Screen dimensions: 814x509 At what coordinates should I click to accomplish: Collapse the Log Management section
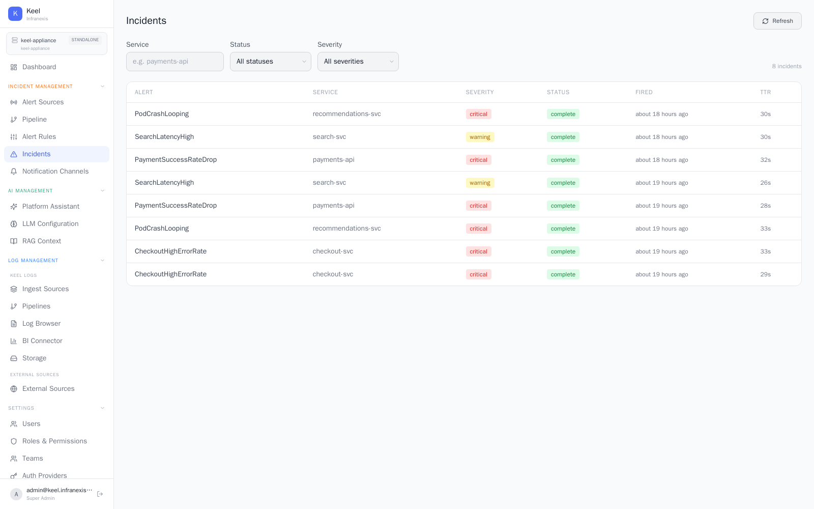[x=102, y=261]
